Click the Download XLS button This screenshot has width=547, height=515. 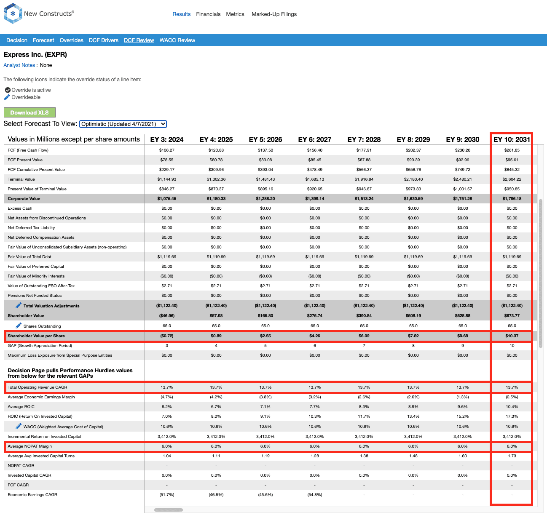click(x=29, y=112)
